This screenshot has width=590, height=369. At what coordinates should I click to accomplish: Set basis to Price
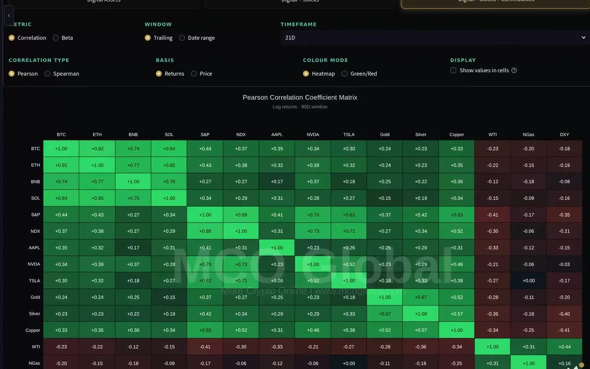coord(202,74)
